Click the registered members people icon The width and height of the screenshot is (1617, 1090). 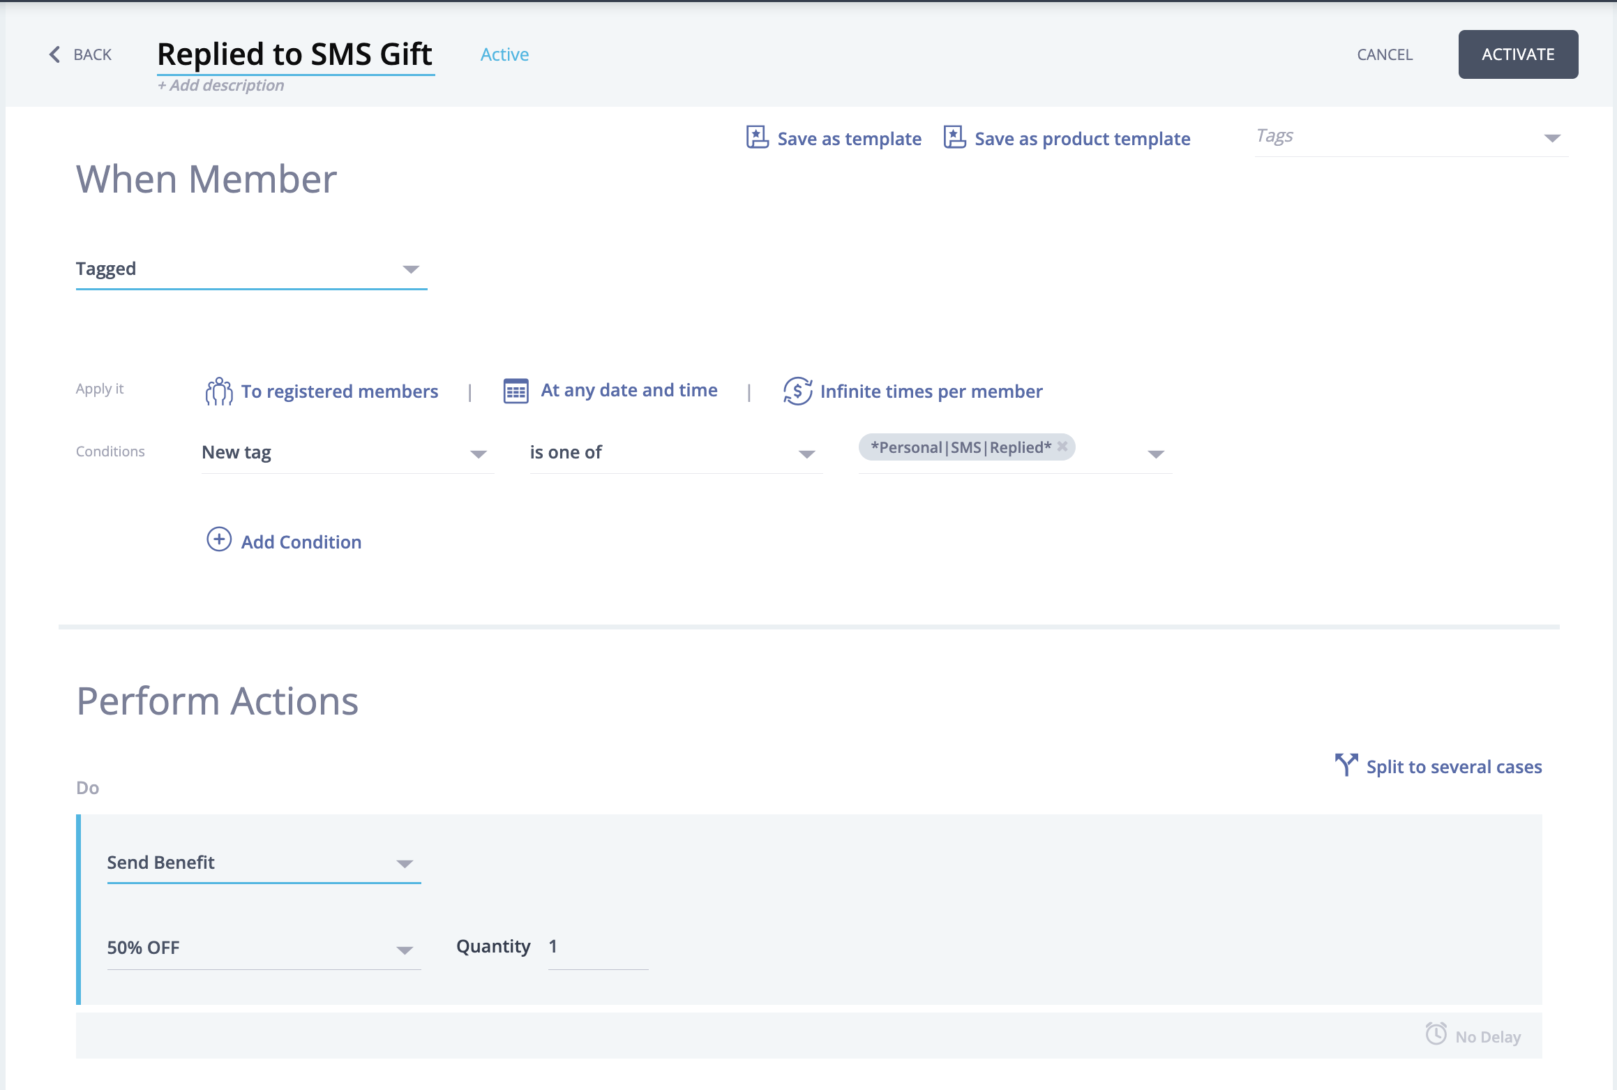219,391
